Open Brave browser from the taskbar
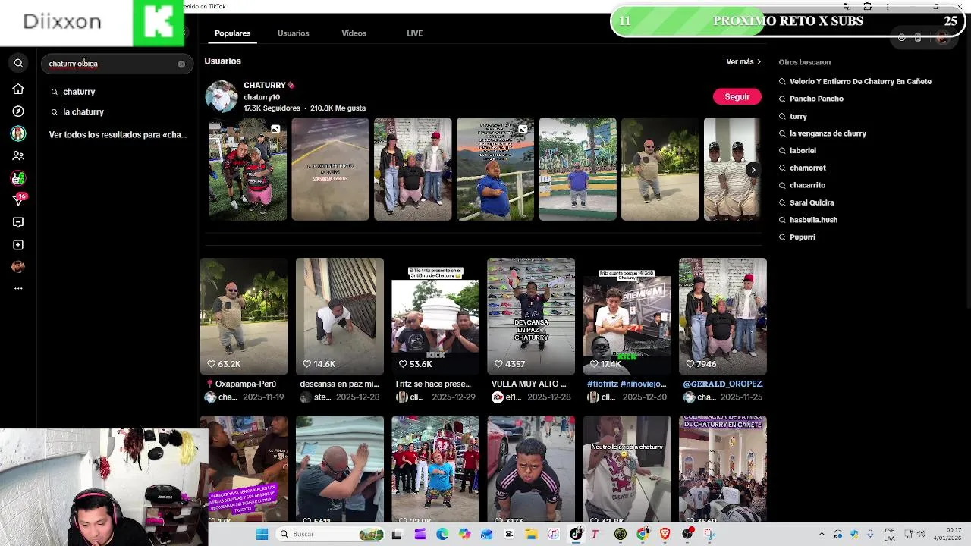This screenshot has height=546, width=971. click(x=665, y=535)
